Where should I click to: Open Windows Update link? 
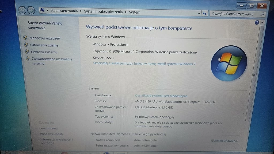tap(52, 134)
